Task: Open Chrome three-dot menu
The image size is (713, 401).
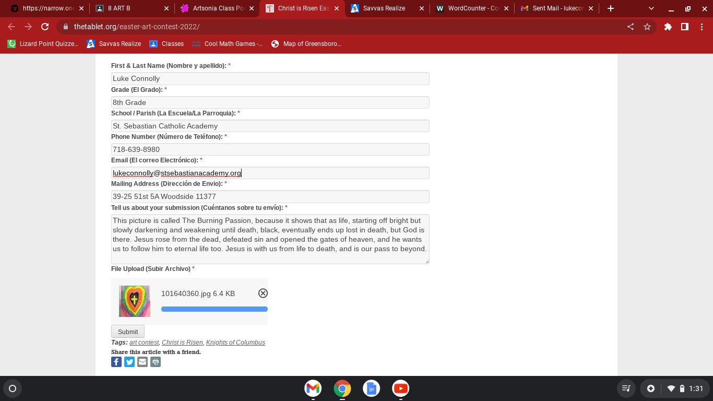Action: click(x=702, y=27)
